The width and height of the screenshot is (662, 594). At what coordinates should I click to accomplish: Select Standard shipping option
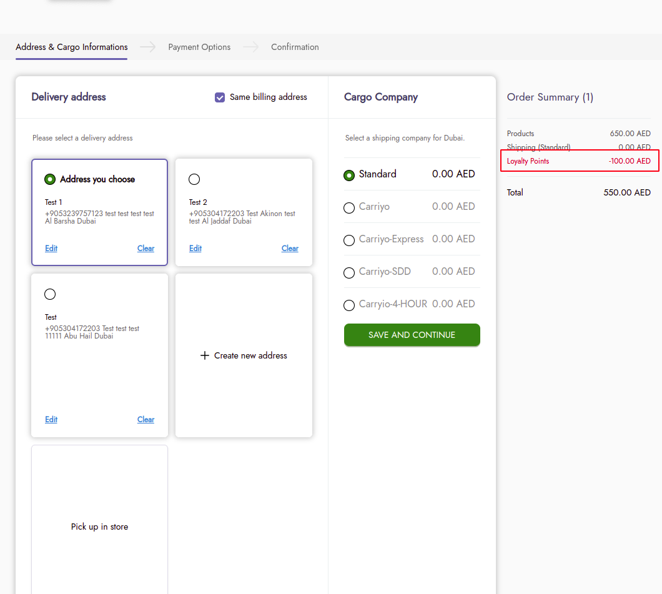click(349, 176)
